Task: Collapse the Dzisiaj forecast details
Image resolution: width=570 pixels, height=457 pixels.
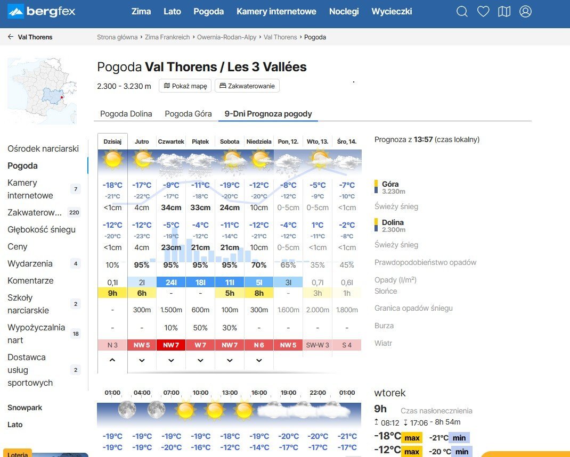Action: pyautogui.click(x=112, y=360)
